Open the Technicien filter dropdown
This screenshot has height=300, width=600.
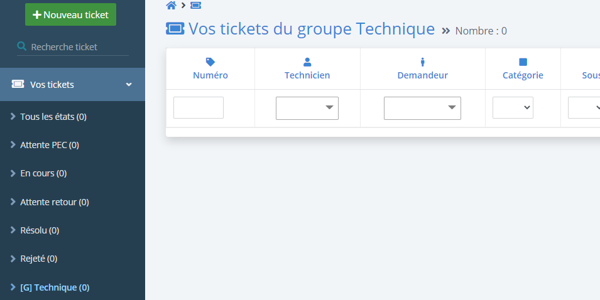click(307, 108)
